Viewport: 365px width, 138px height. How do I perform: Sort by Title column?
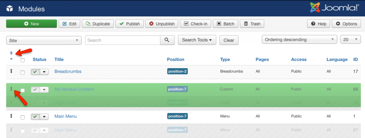coord(59,60)
